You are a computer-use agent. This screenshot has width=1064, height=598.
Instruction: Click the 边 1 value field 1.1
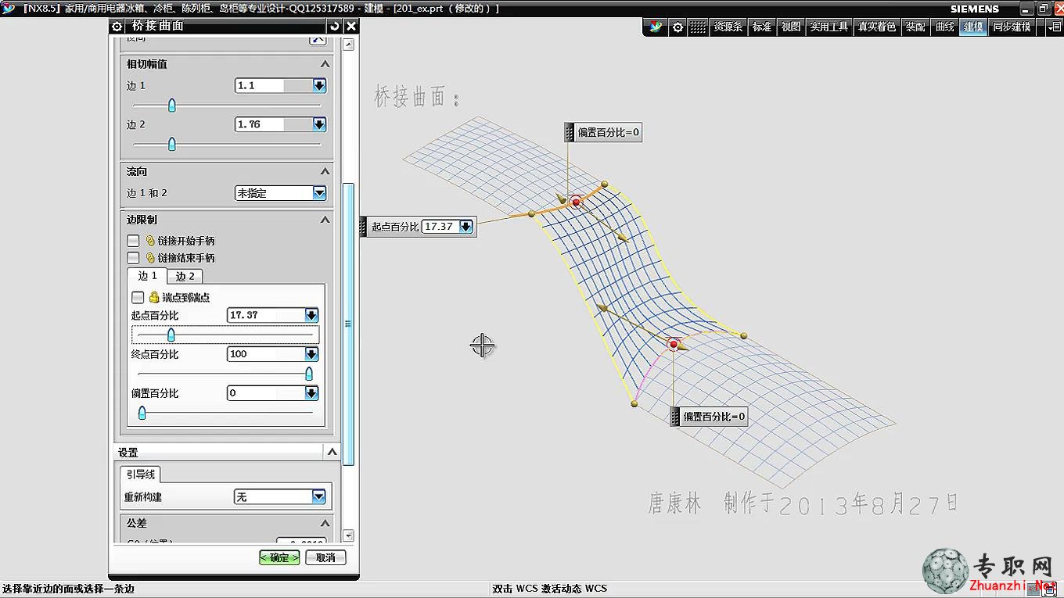coord(273,85)
